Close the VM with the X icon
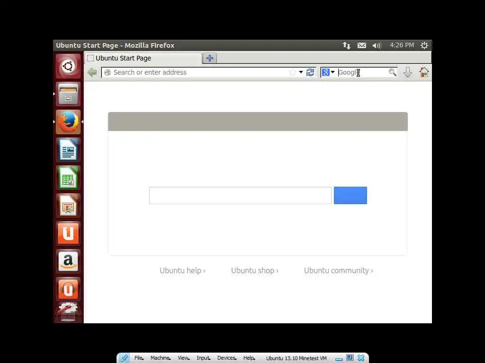The width and height of the screenshot is (485, 363). point(360,358)
